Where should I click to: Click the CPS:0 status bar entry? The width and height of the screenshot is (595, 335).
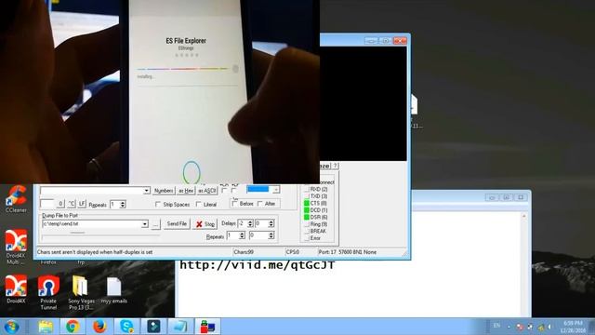(x=293, y=252)
